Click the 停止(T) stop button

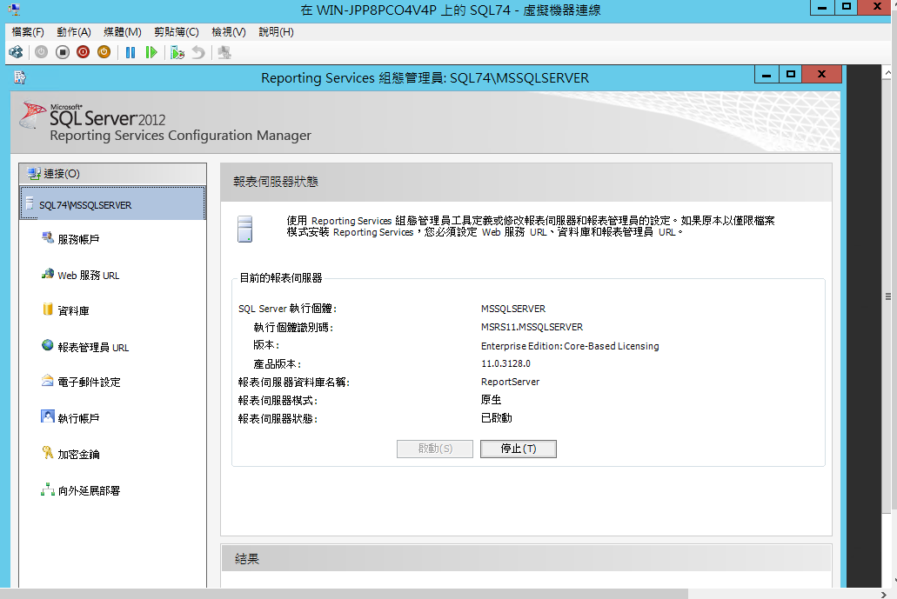[x=519, y=449]
